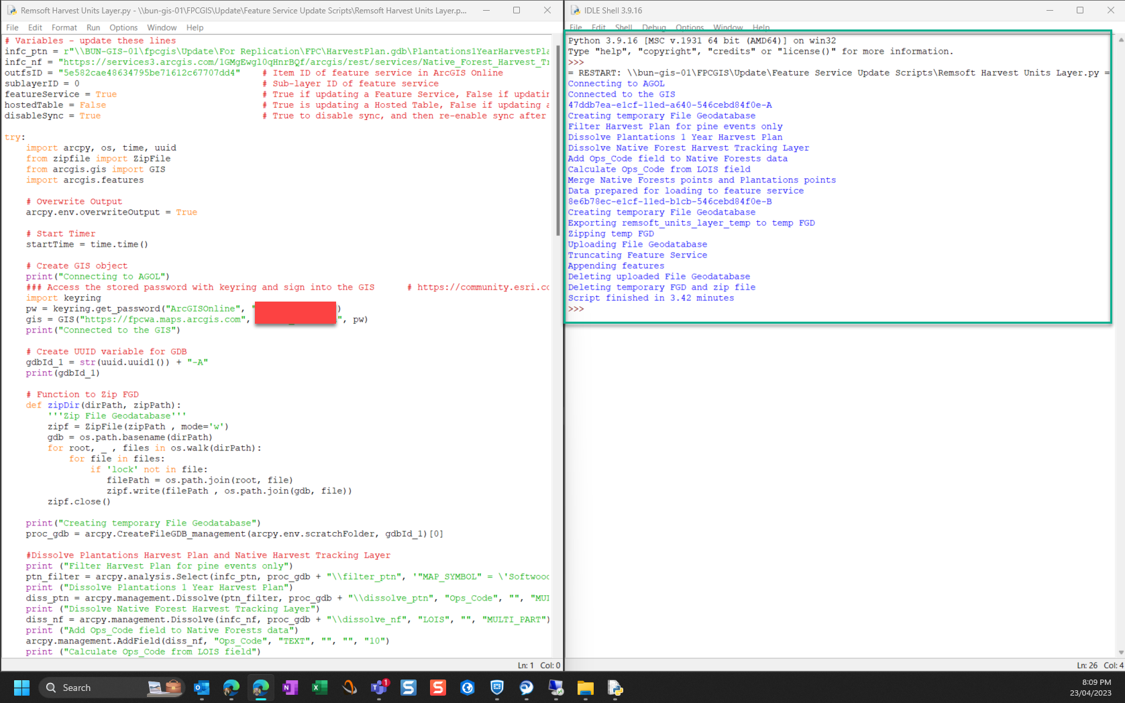Click the IDLE Shell scrollbar down arrow

(x=1120, y=652)
